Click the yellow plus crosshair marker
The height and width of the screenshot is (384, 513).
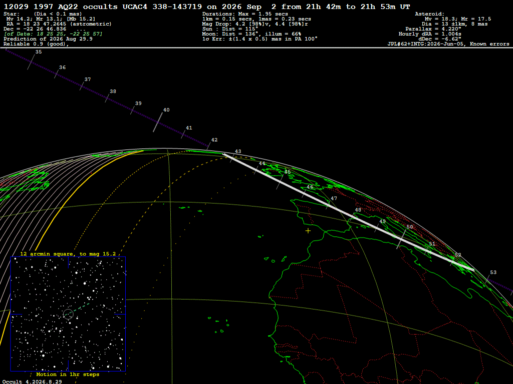point(308,231)
